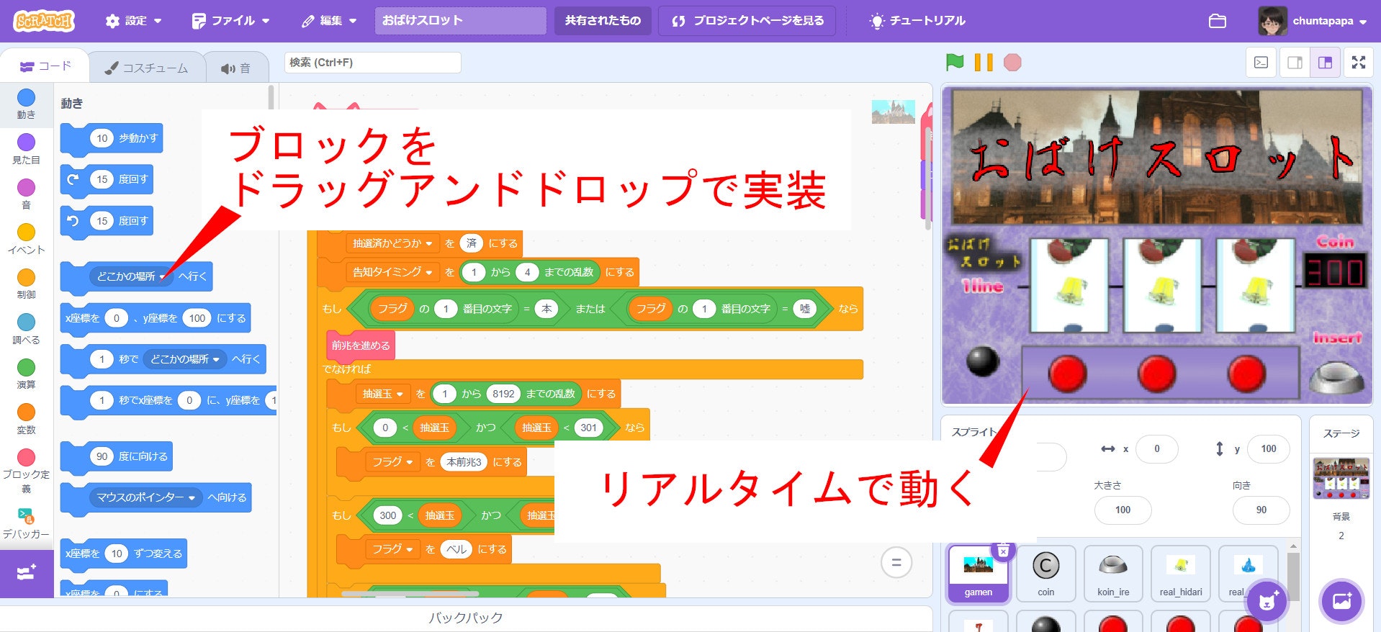The height and width of the screenshot is (632, 1381).
Task: Toggle the small stage layout icon
Action: click(x=1295, y=63)
